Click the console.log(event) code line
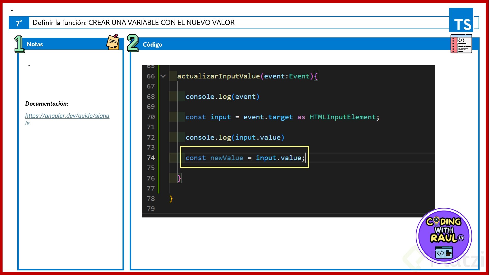 click(222, 97)
